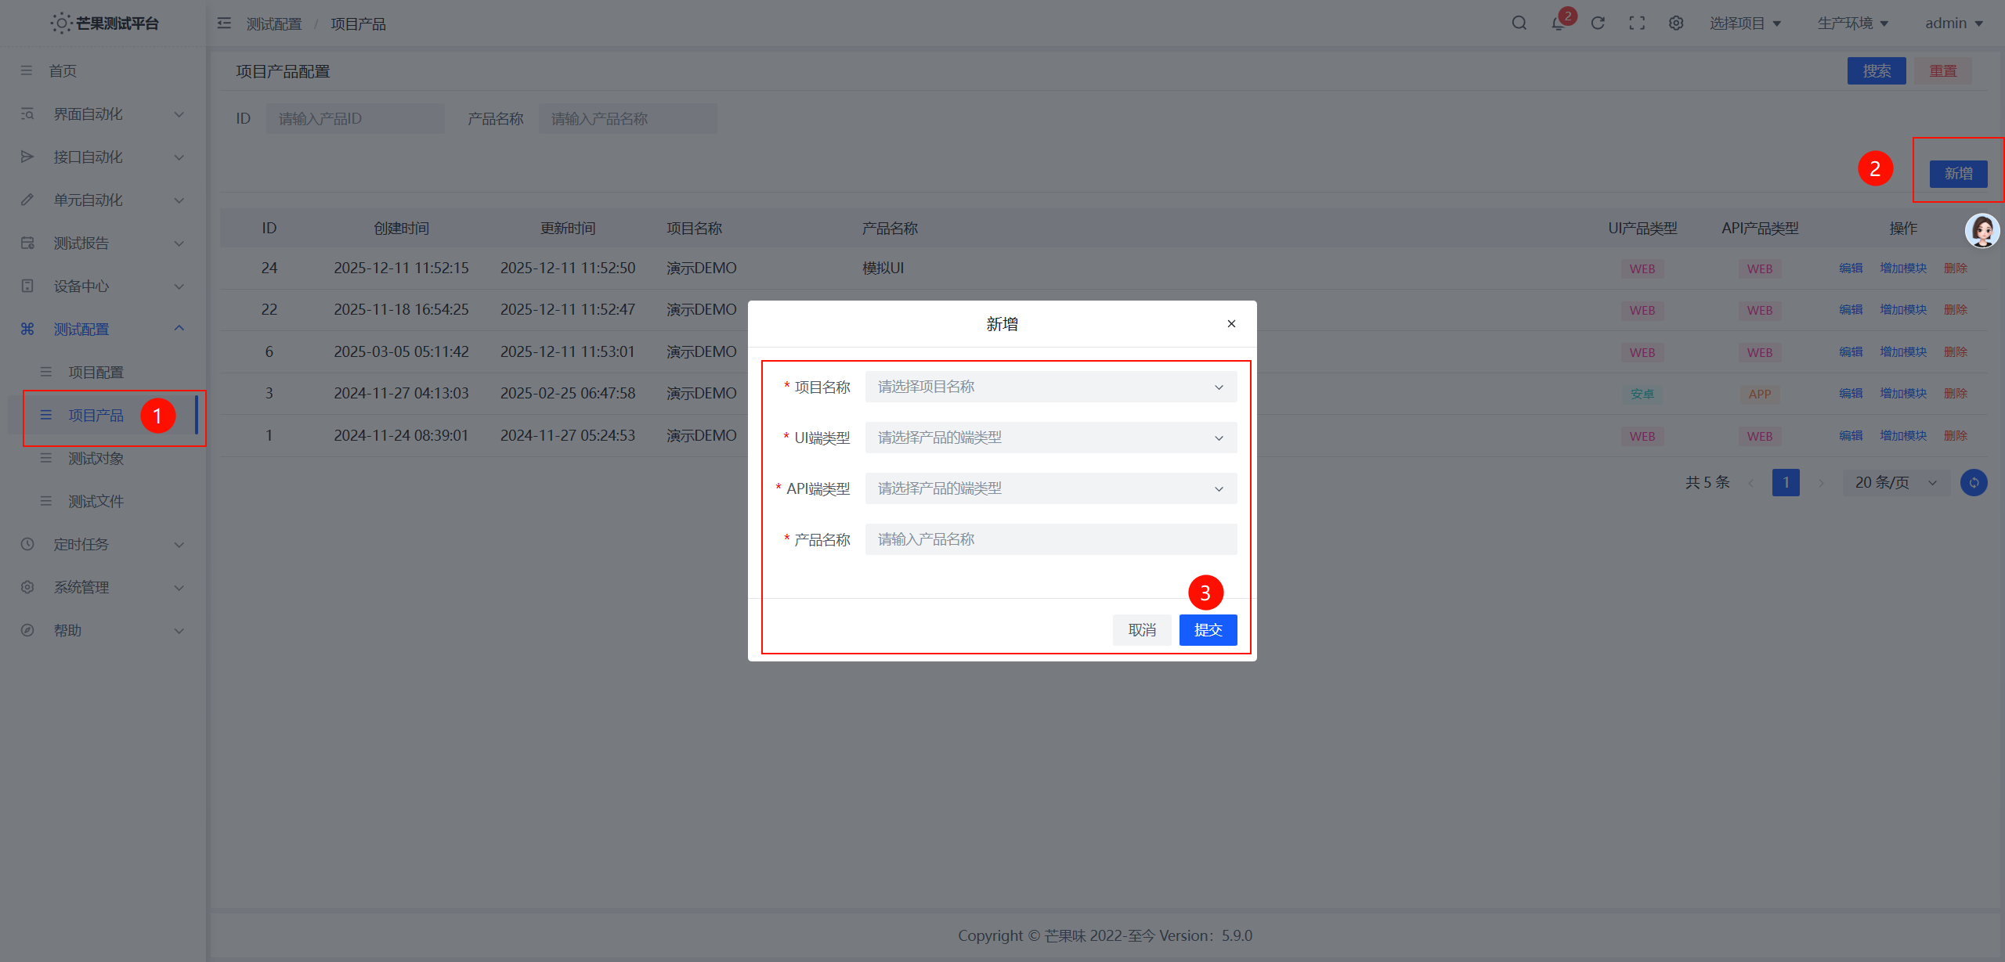Screen dimensions: 2005x962
Task: Click the refresh page icon in header
Action: pyautogui.click(x=1598, y=23)
